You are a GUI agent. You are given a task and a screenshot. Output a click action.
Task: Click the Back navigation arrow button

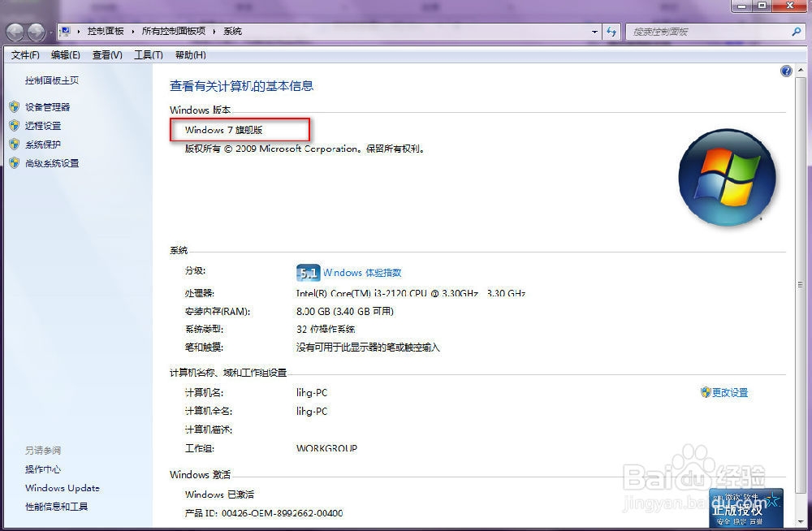tap(15, 32)
